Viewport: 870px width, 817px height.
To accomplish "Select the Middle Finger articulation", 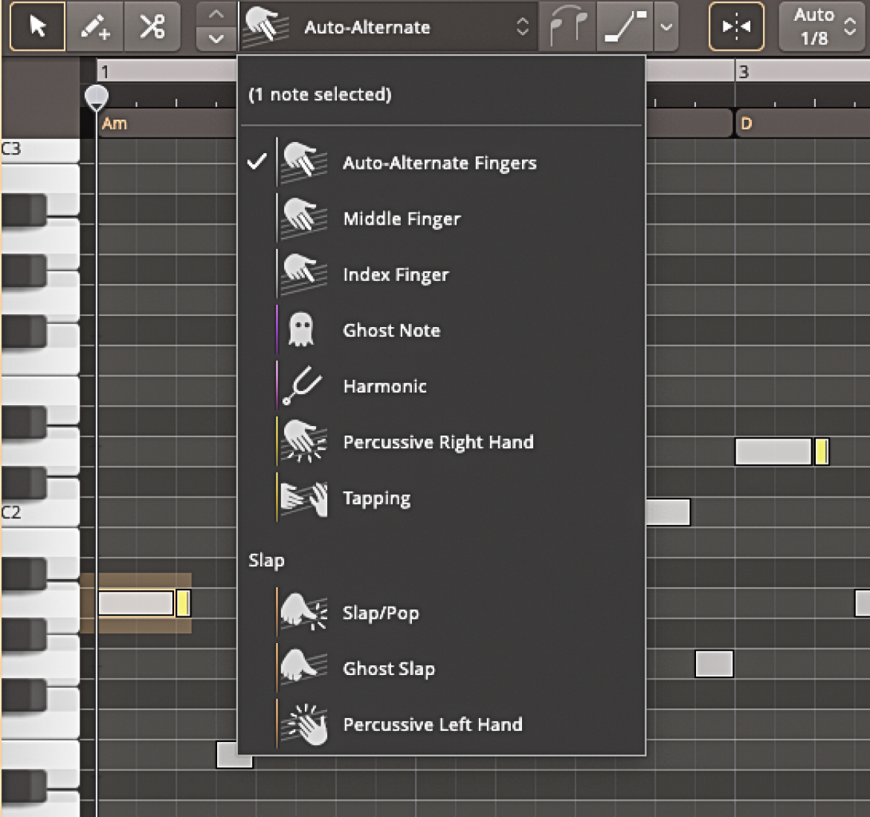I will pyautogui.click(x=442, y=219).
